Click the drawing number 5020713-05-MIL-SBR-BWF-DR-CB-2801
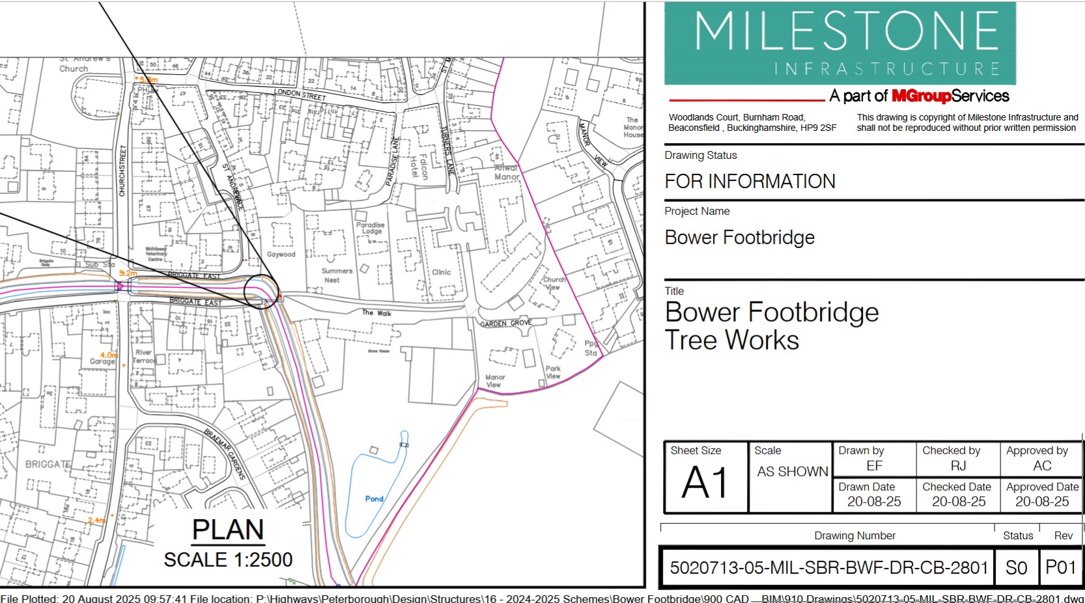Viewport: 1085px width, 603px height. click(828, 568)
